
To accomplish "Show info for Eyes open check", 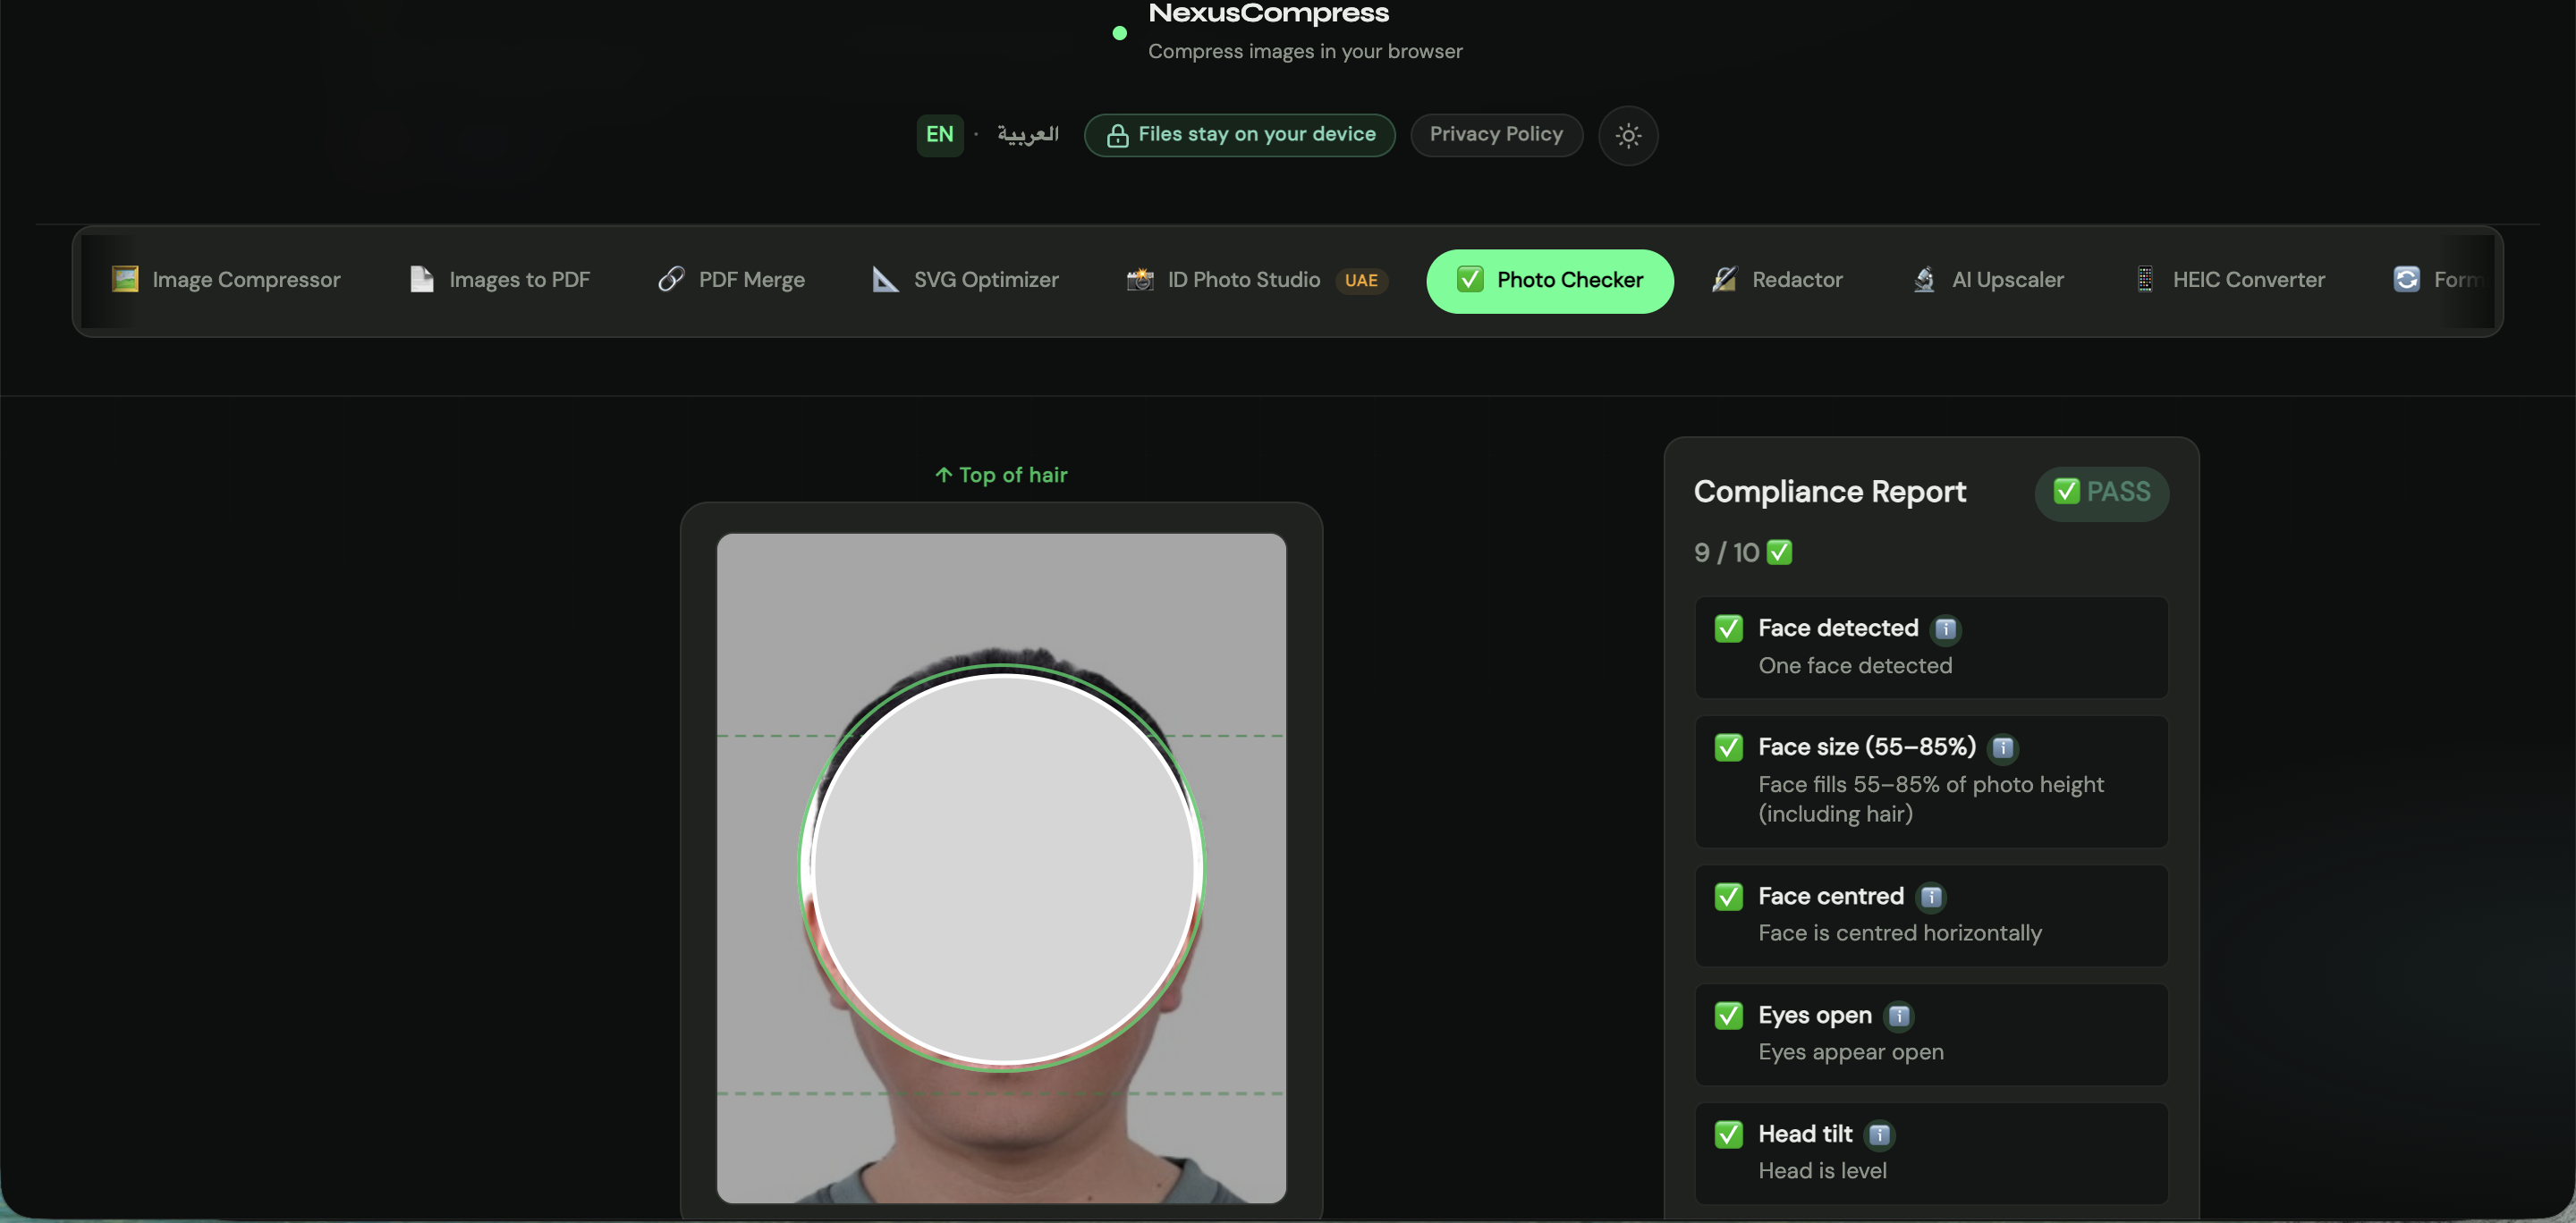I will (1898, 1016).
